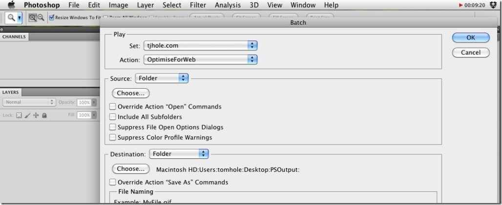
Task: Open the Dropbox menu bar icon
Action: click(493, 5)
